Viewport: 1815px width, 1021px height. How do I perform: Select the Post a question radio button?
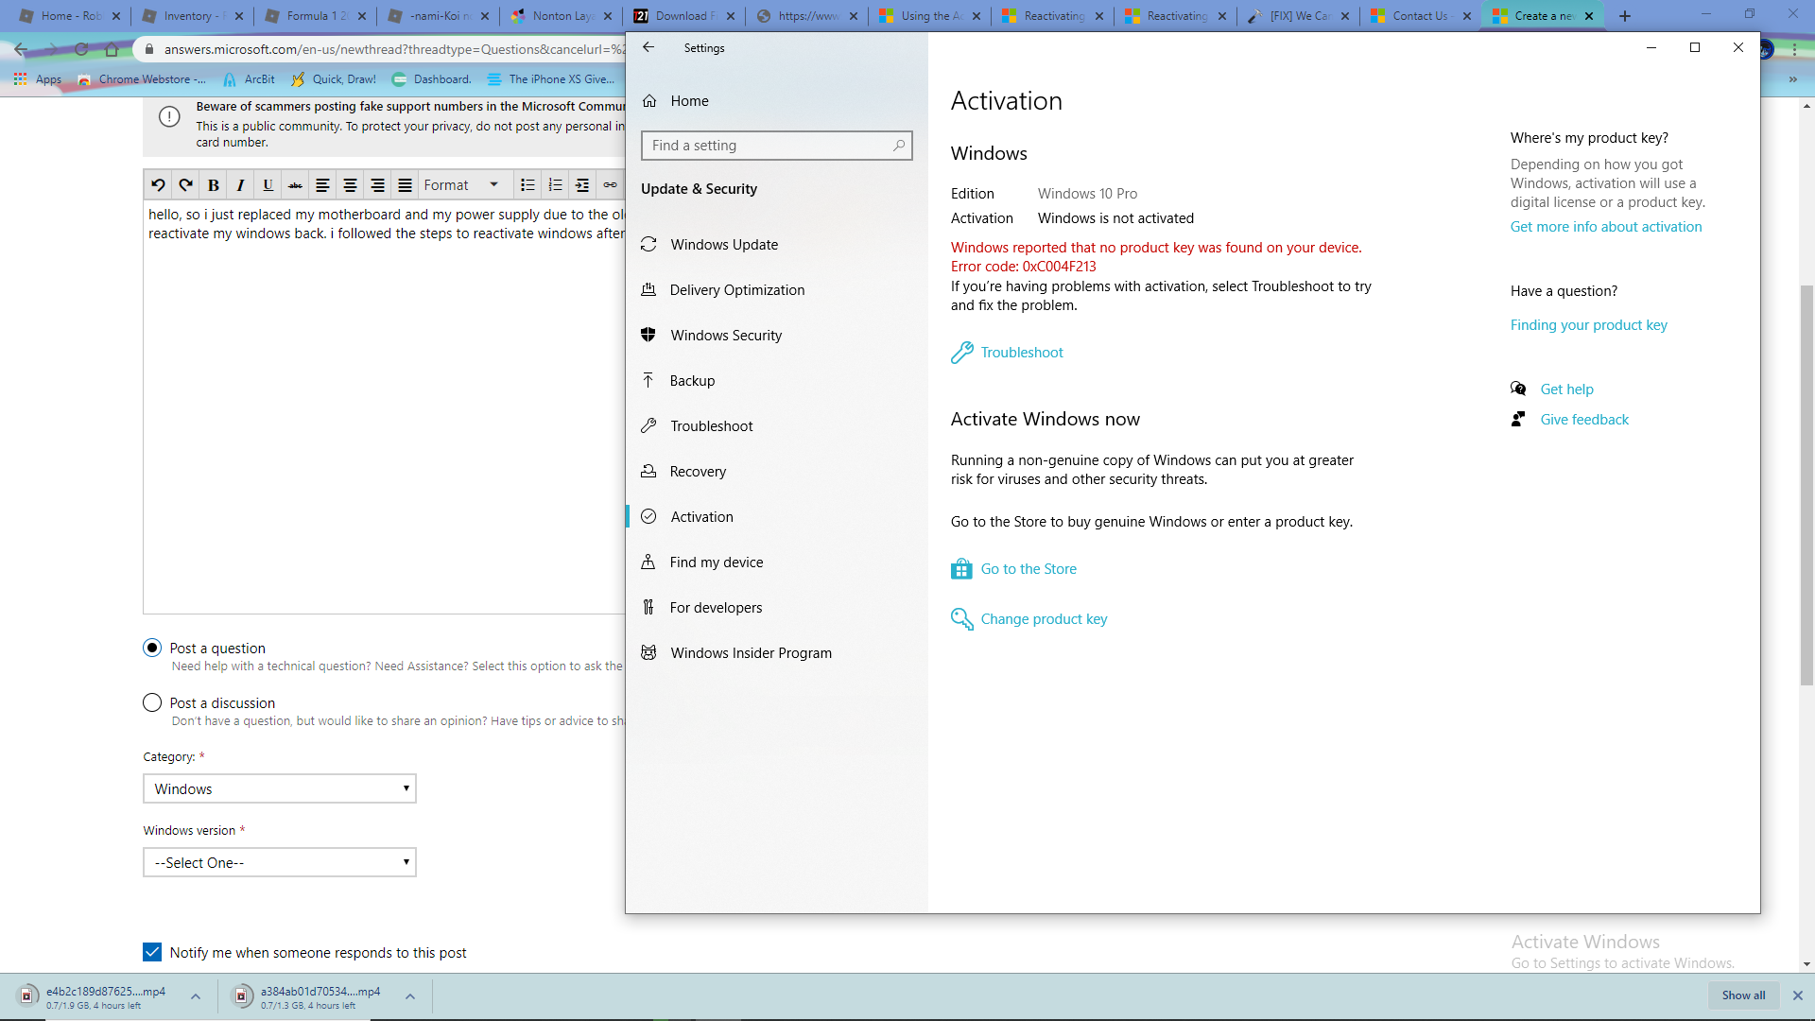152,648
